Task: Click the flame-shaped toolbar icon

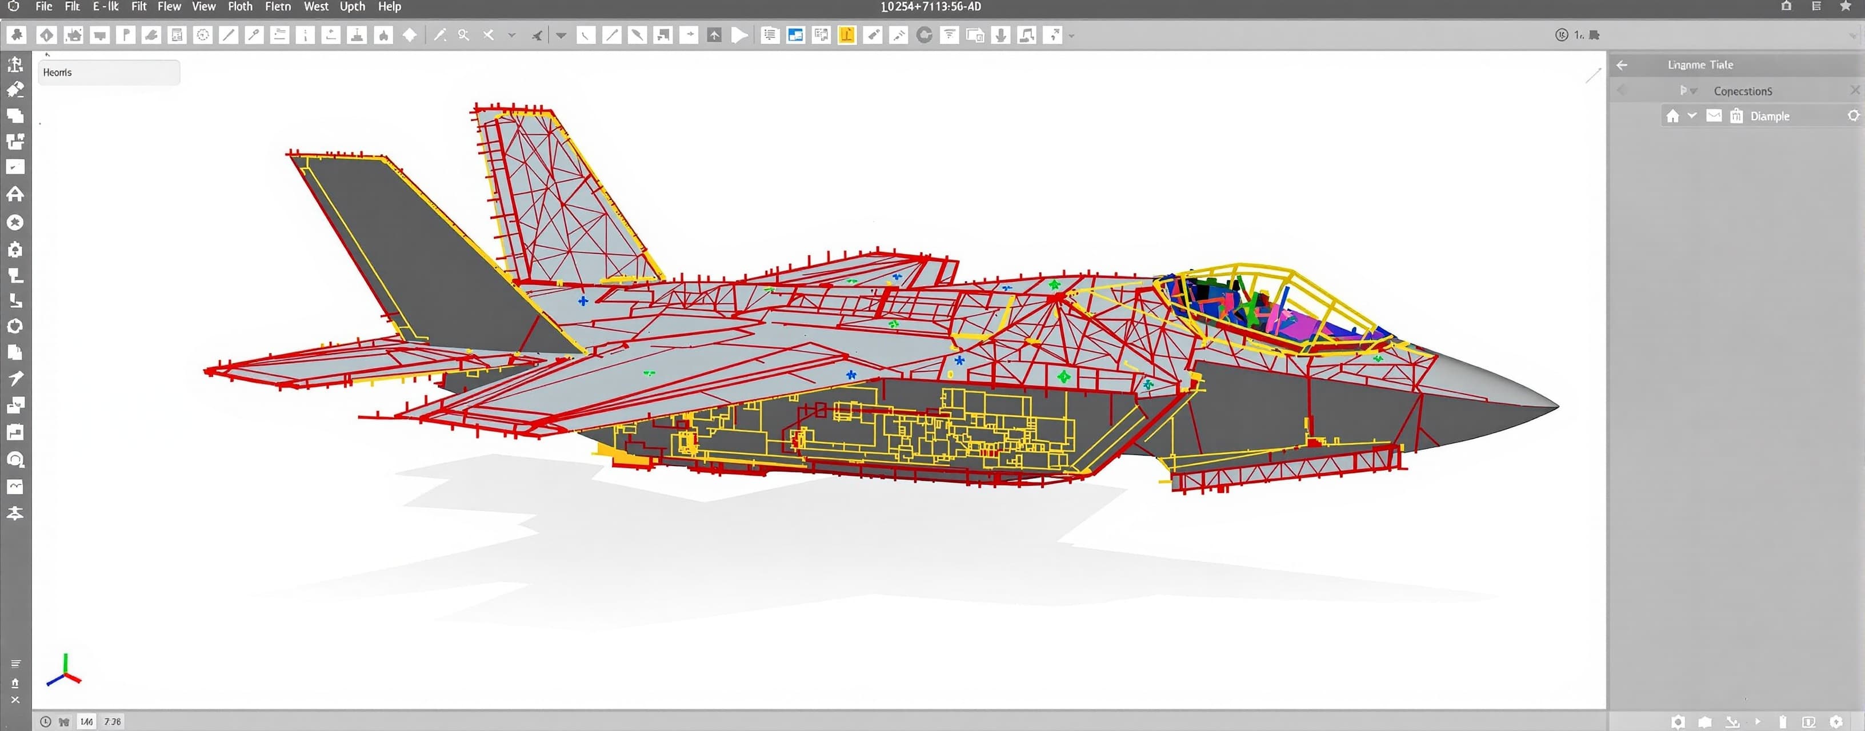Action: pos(384,35)
